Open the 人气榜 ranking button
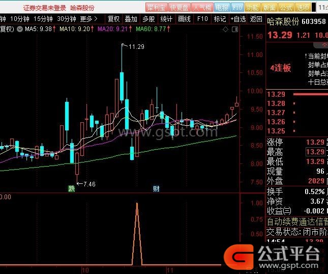This screenshot has height=274, width=328. point(202,8)
